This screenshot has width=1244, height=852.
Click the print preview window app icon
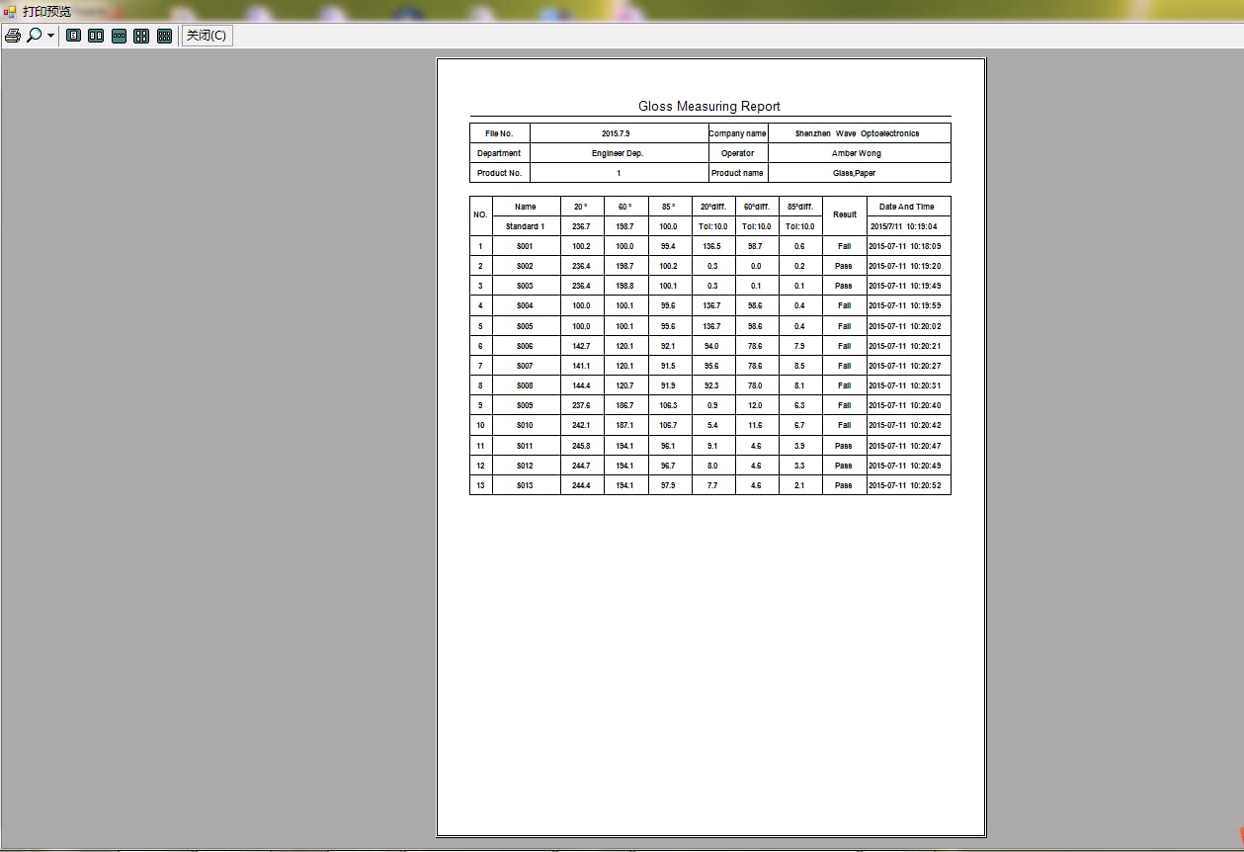tap(10, 11)
